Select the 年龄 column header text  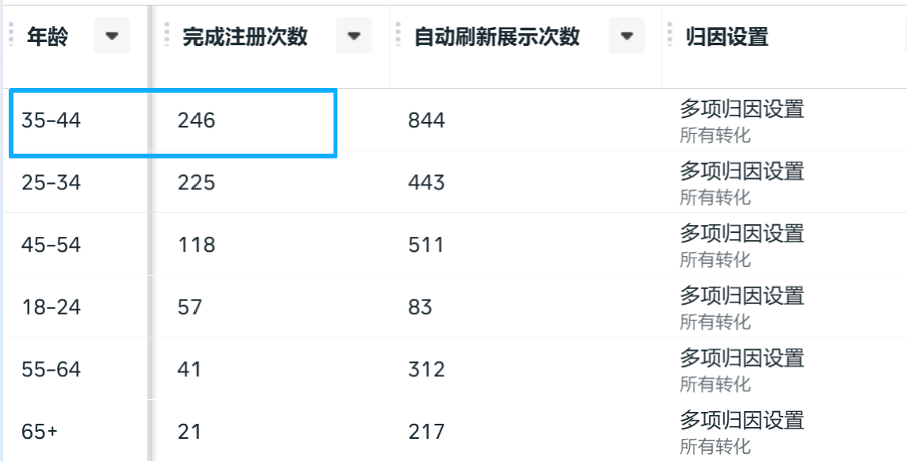click(48, 36)
